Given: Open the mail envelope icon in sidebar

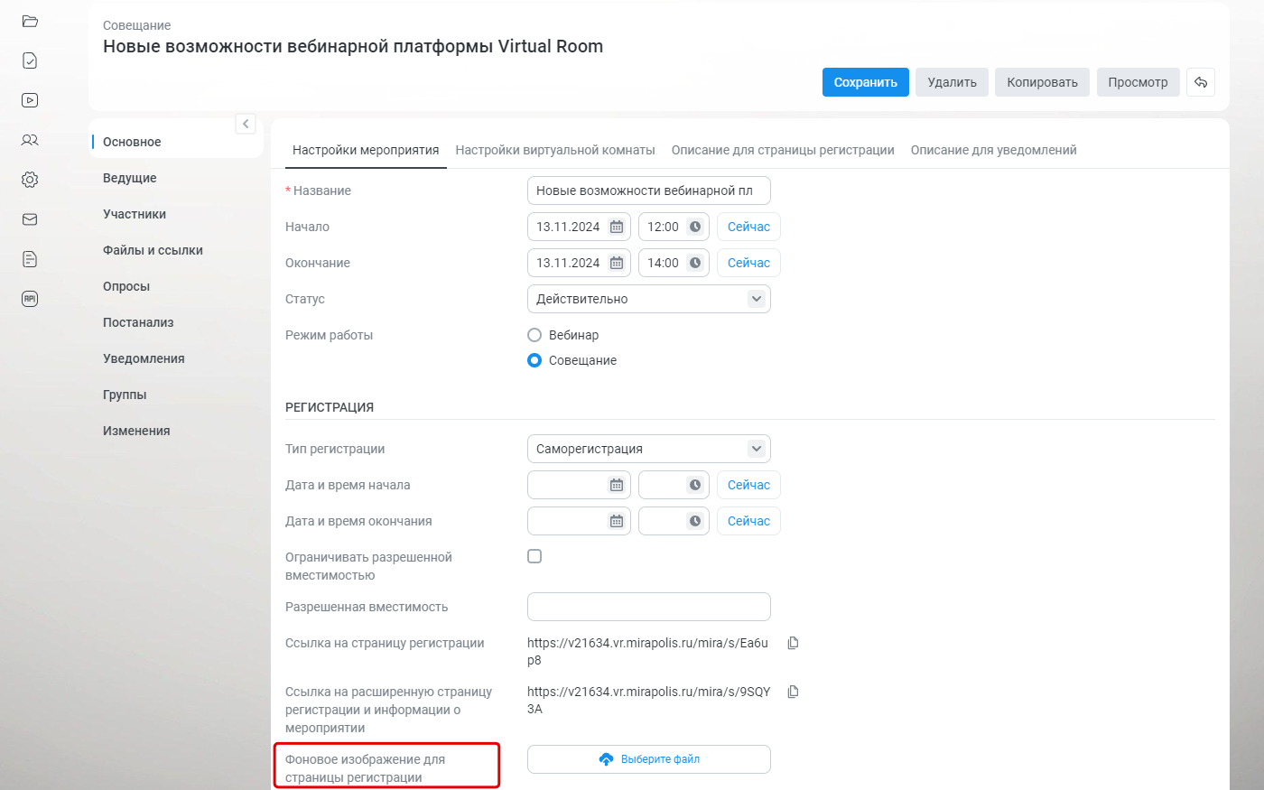Looking at the screenshot, I should tap(30, 219).
